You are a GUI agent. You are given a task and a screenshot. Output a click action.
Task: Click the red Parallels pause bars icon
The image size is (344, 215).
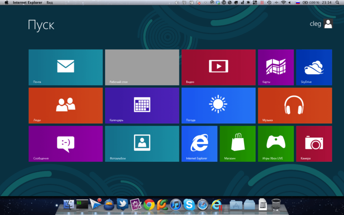point(262,3)
